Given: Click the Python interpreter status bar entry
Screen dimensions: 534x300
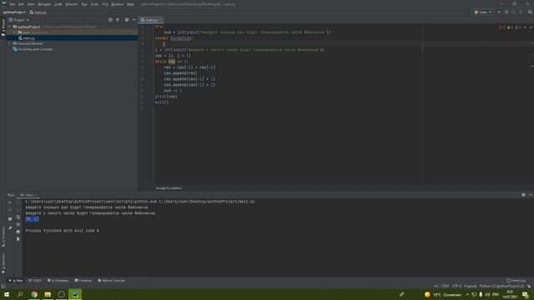Looking at the screenshot, I should click(502, 286).
